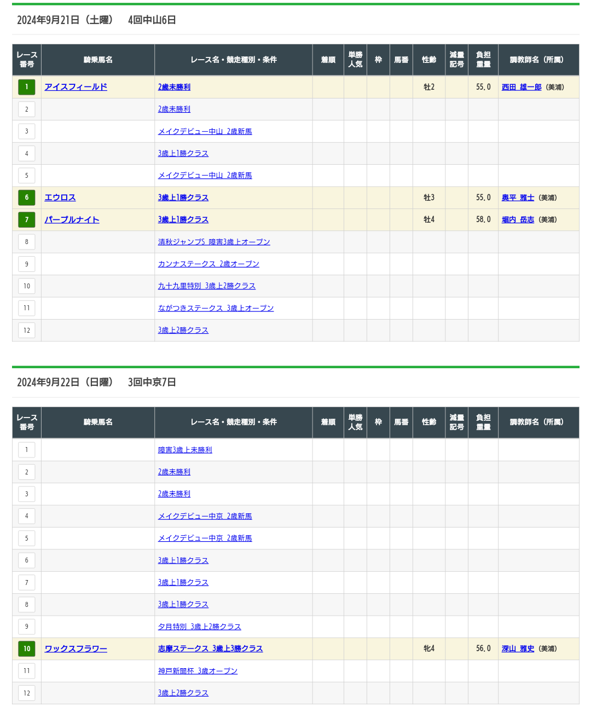The width and height of the screenshot is (591, 707).
Task: Open 九十九里特別 3歳上2勝クラス race
Action: 207,286
